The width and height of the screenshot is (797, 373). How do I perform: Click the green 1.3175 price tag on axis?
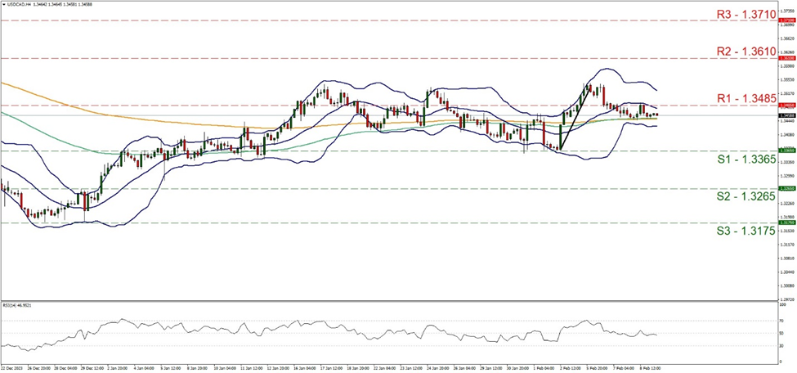click(x=786, y=222)
